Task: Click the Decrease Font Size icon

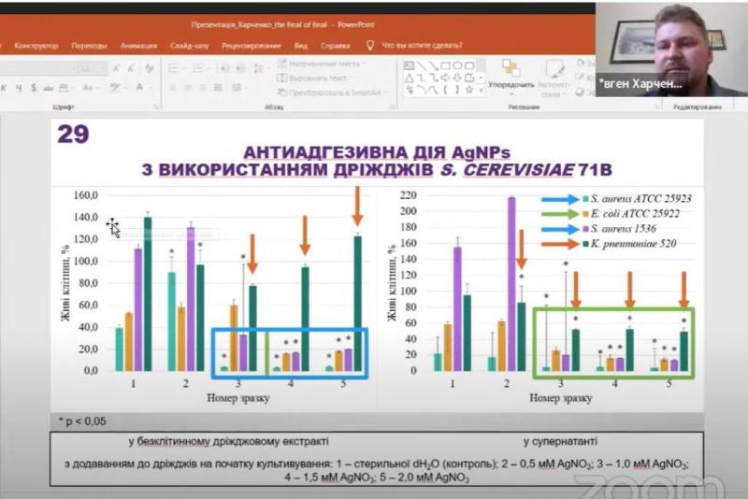Action: tap(131, 68)
